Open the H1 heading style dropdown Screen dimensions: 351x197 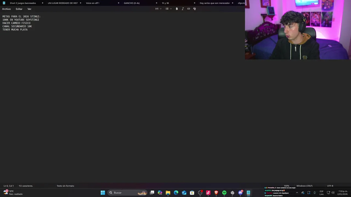(x=158, y=9)
